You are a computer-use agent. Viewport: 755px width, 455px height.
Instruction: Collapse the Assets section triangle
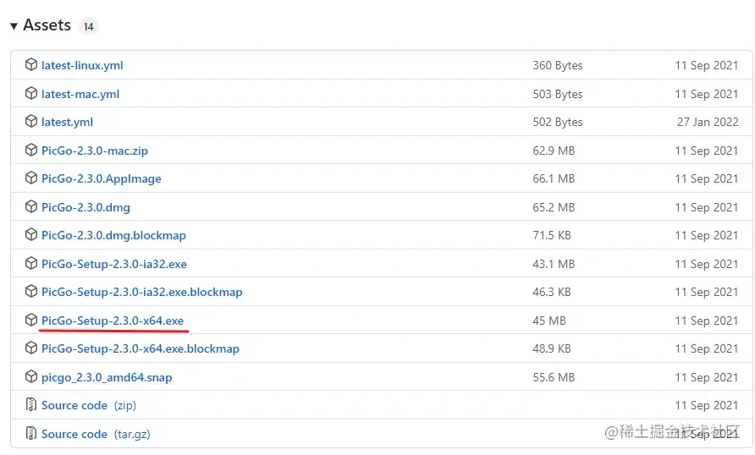tap(14, 26)
